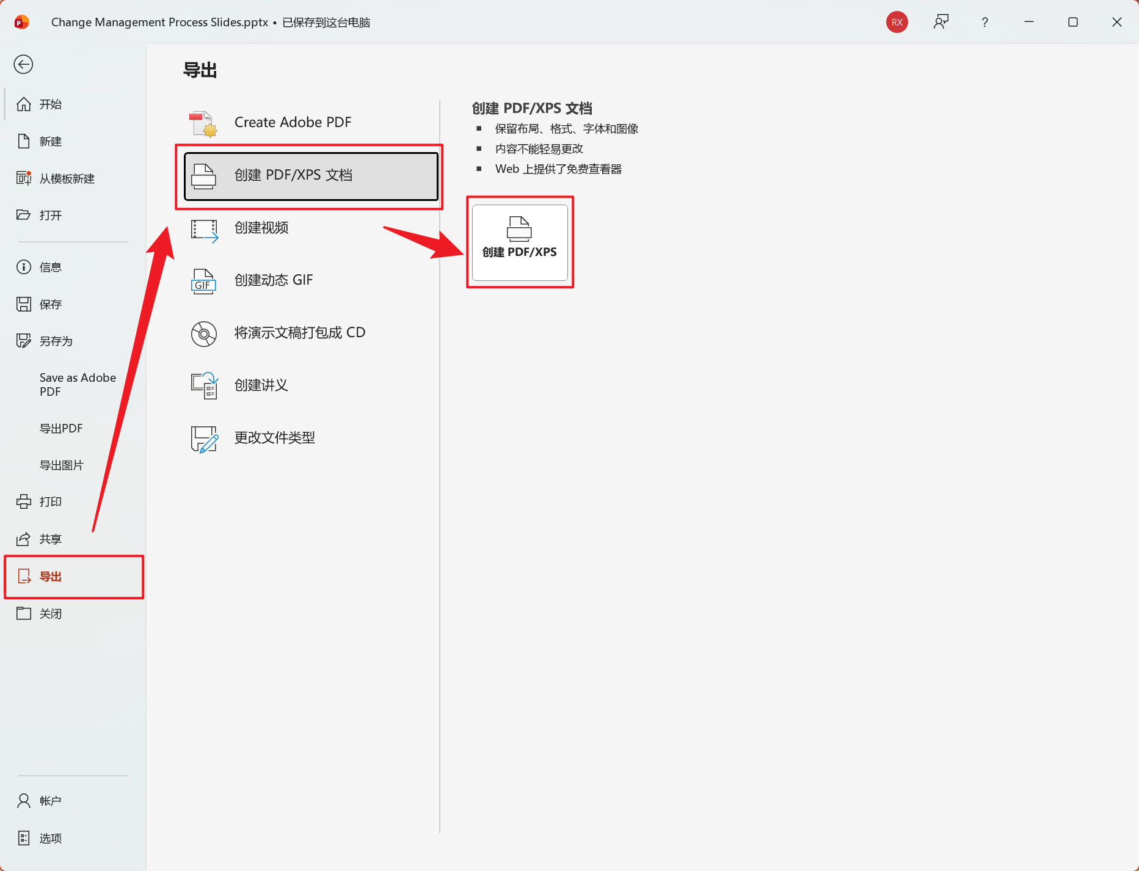Click the back arrow to exit backstage
Image resolution: width=1139 pixels, height=871 pixels.
pyautogui.click(x=23, y=64)
